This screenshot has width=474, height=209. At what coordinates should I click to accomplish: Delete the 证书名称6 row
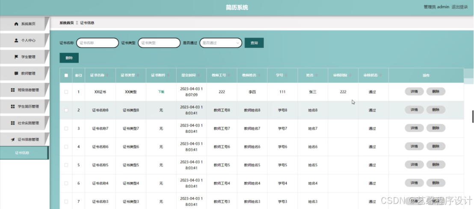coord(436,147)
